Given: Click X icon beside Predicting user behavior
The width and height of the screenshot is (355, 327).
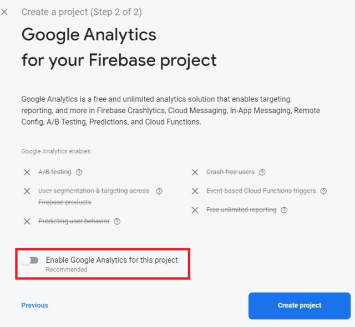Looking at the screenshot, I should 27,221.
